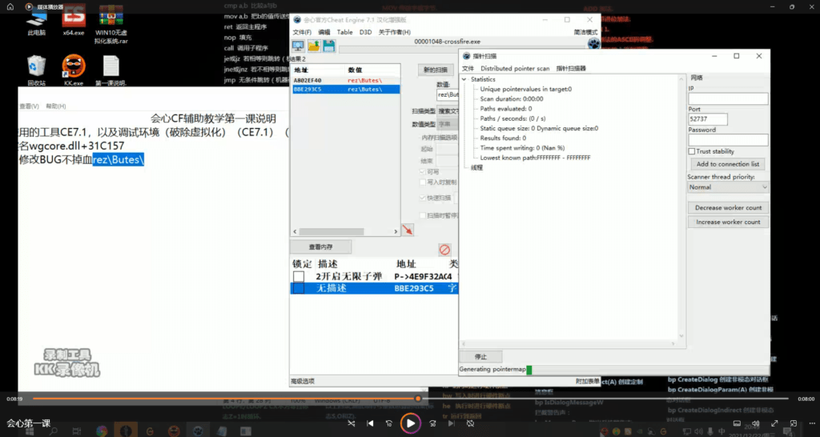820x437 pixels.
Task: Click the red arrow add-address icon
Action: pyautogui.click(x=408, y=231)
